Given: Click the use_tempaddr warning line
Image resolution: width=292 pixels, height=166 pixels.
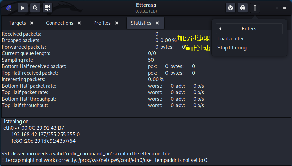Looking at the screenshot, I should tap(105, 160).
